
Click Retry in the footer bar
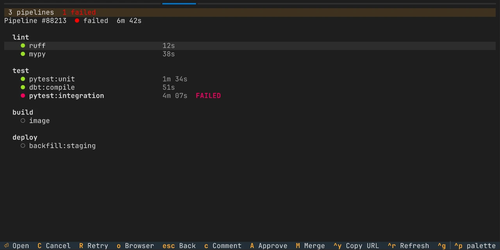[94, 246]
